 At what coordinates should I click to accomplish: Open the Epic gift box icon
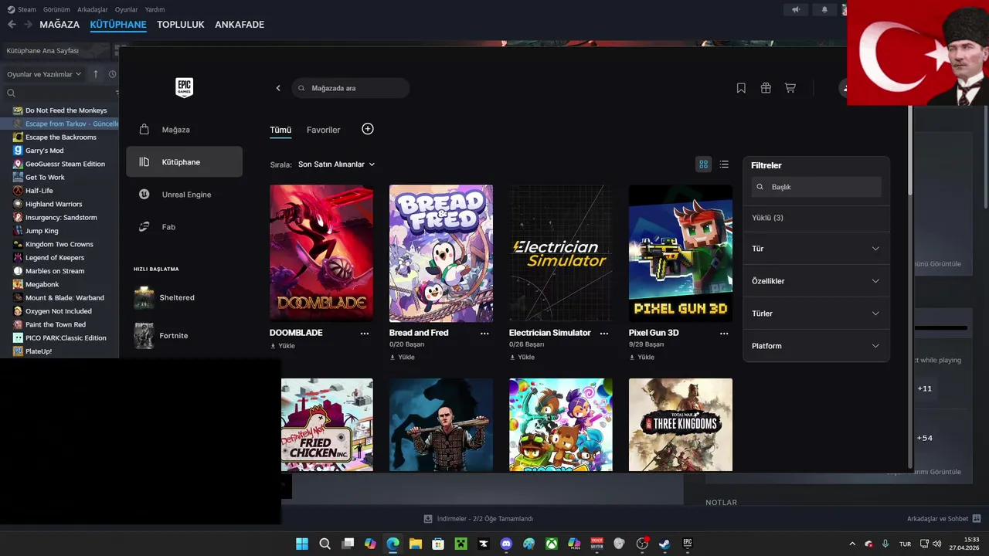coord(766,88)
